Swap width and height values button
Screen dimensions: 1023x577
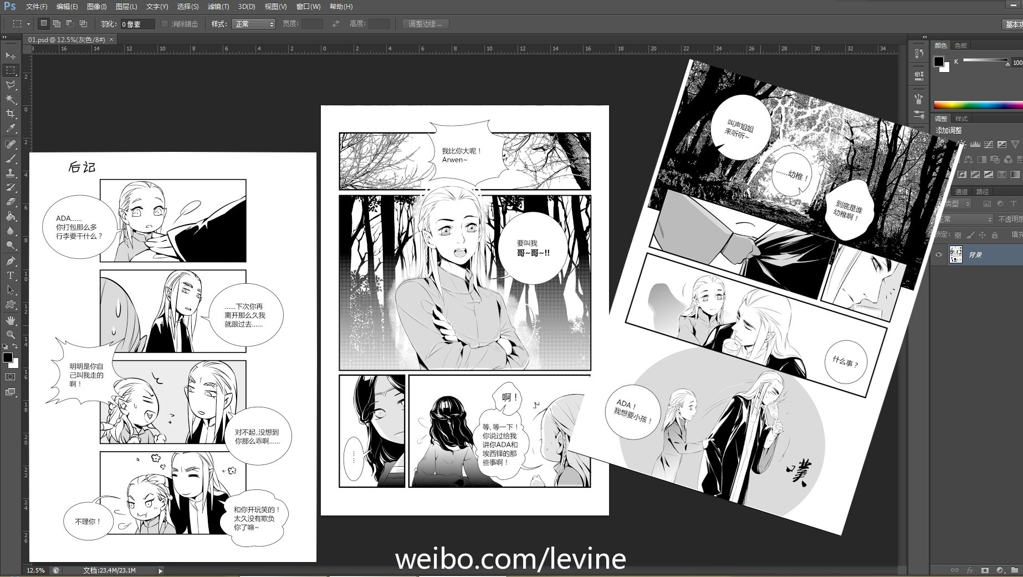335,24
